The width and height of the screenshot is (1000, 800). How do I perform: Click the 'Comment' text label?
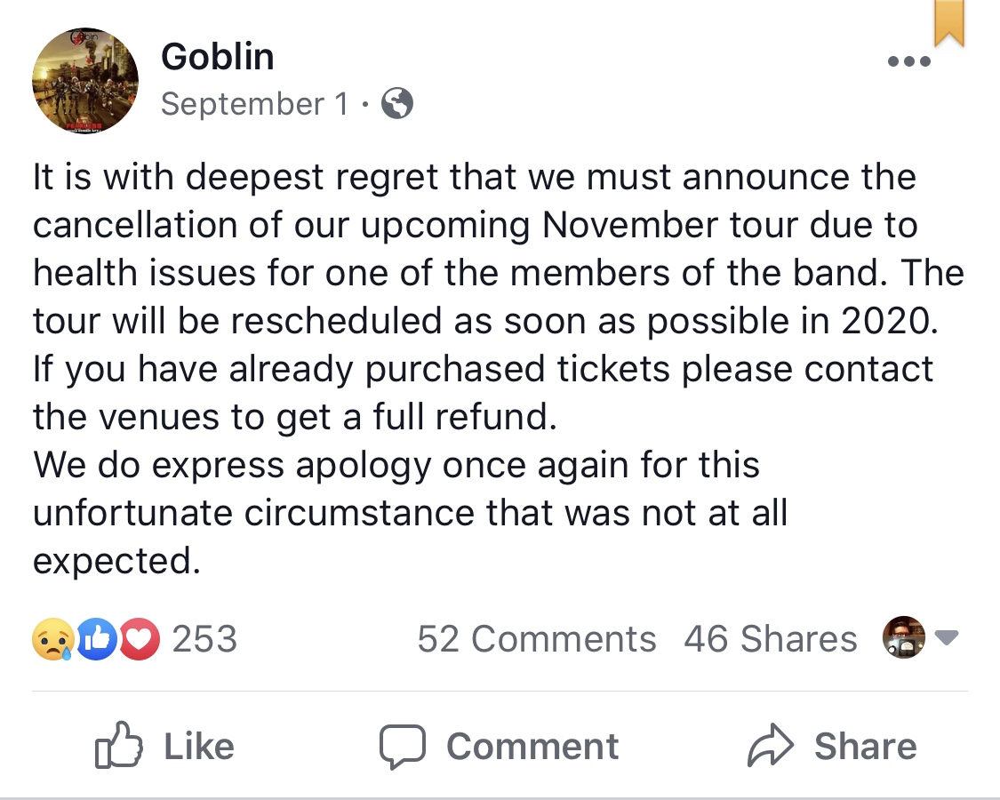tap(532, 747)
